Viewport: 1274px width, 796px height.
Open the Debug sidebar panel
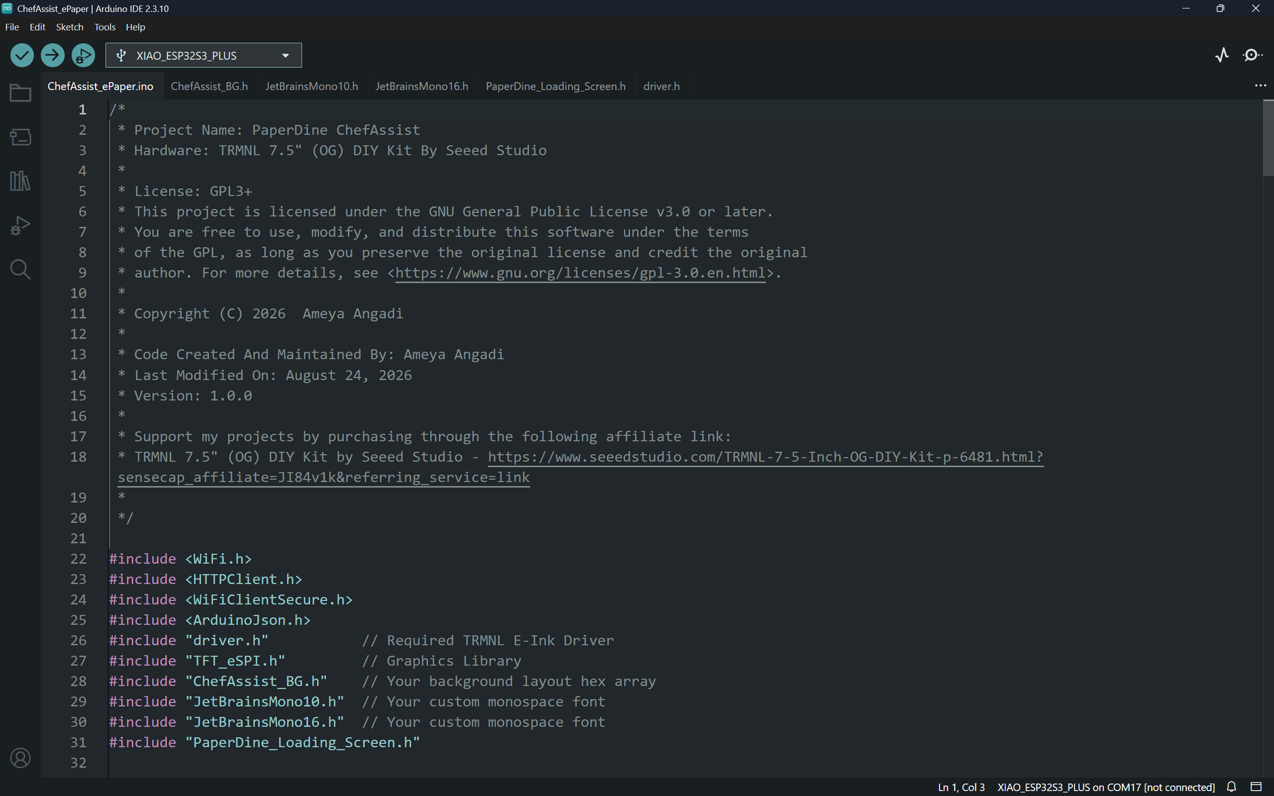pos(20,226)
